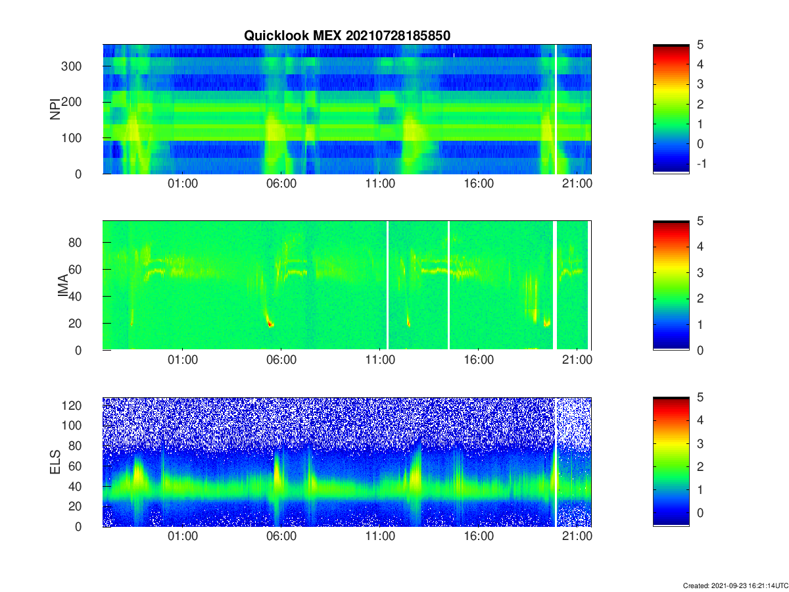Click inside the ELS spectrogram panel
789x592 pixels.
347,462
